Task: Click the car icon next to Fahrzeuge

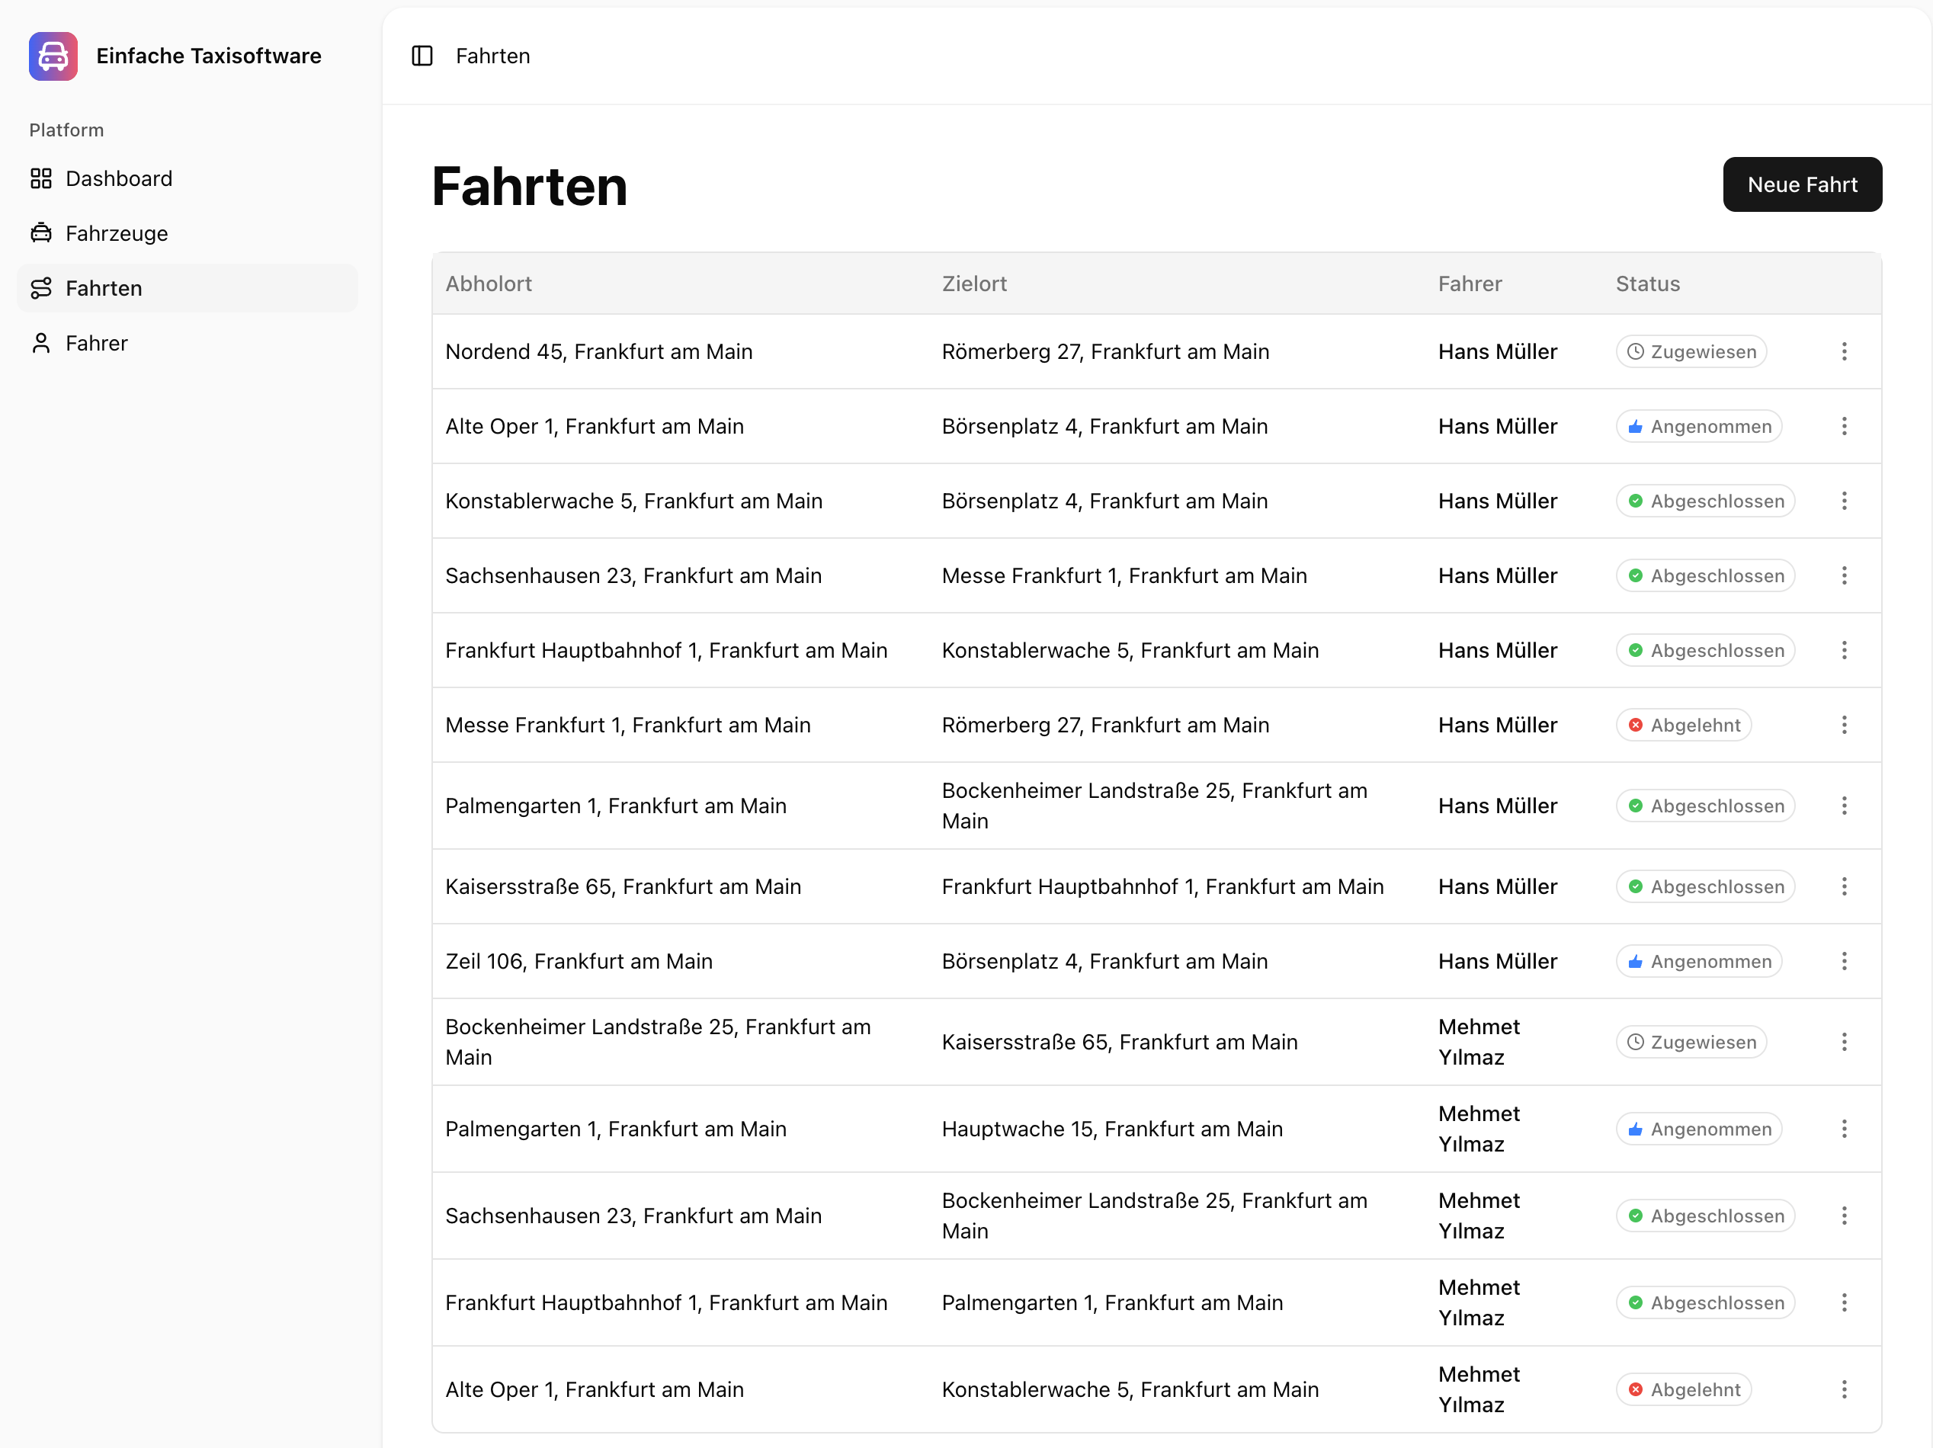Action: (x=41, y=233)
